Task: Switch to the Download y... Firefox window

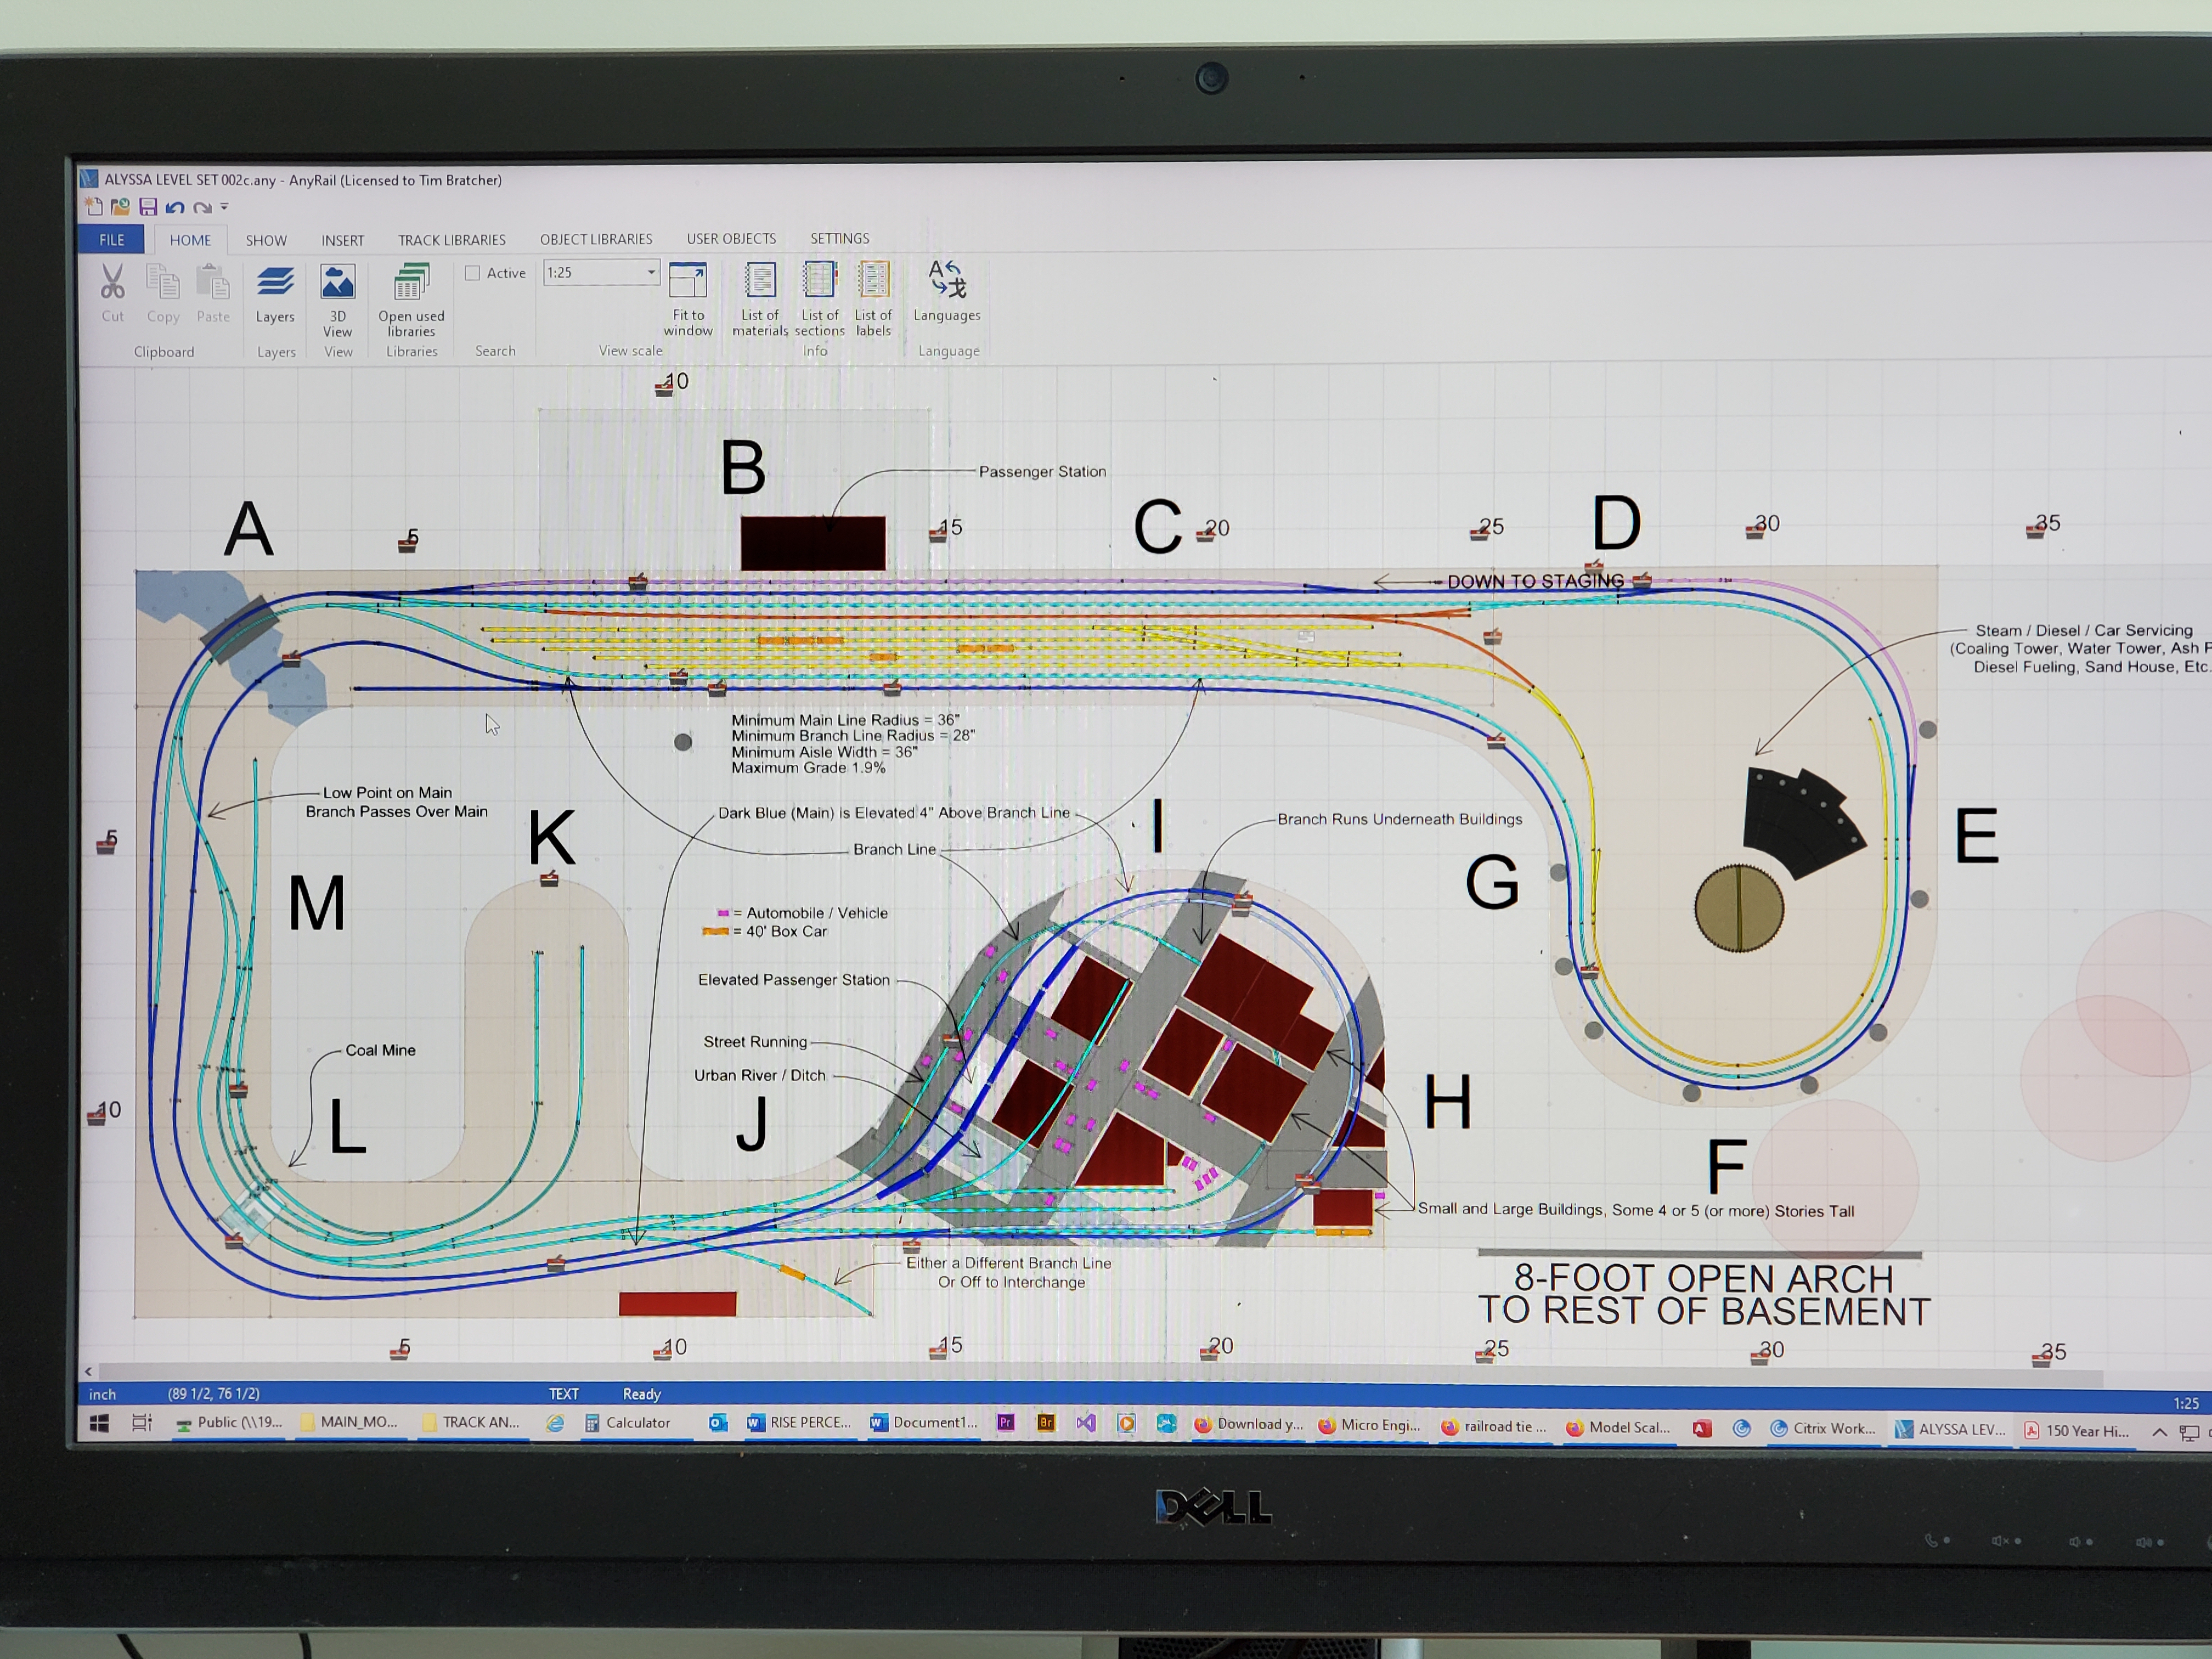Action: pos(1249,1424)
